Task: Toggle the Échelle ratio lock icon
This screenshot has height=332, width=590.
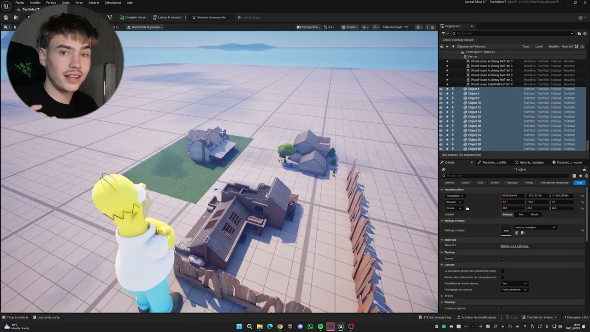Action: pyautogui.click(x=467, y=208)
